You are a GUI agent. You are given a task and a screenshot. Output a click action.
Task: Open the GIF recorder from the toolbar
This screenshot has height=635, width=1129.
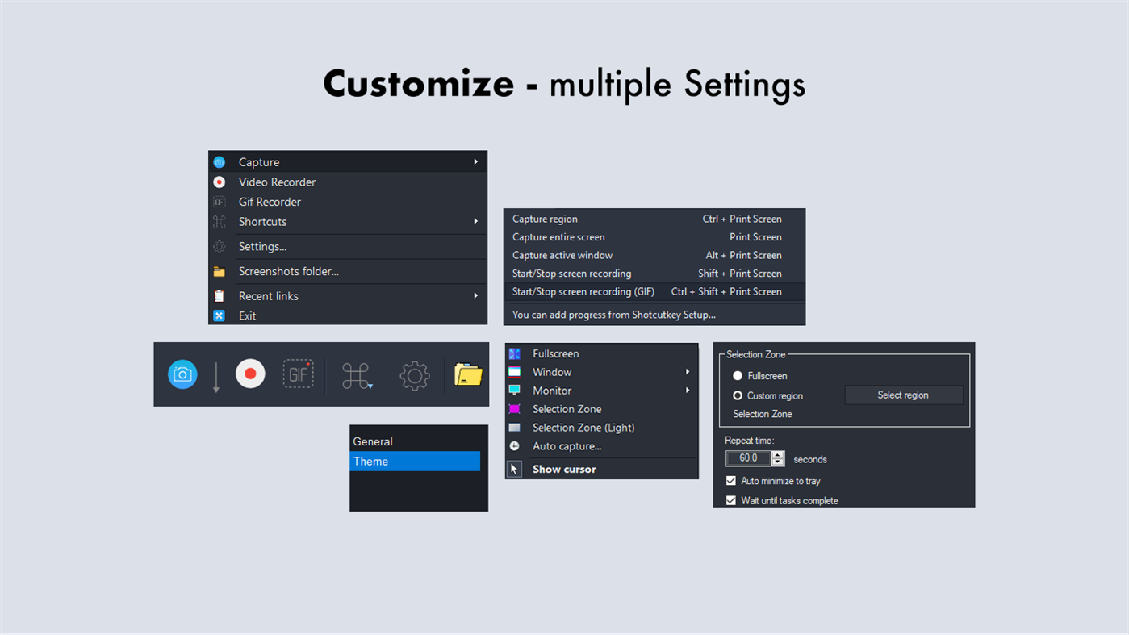click(x=299, y=374)
